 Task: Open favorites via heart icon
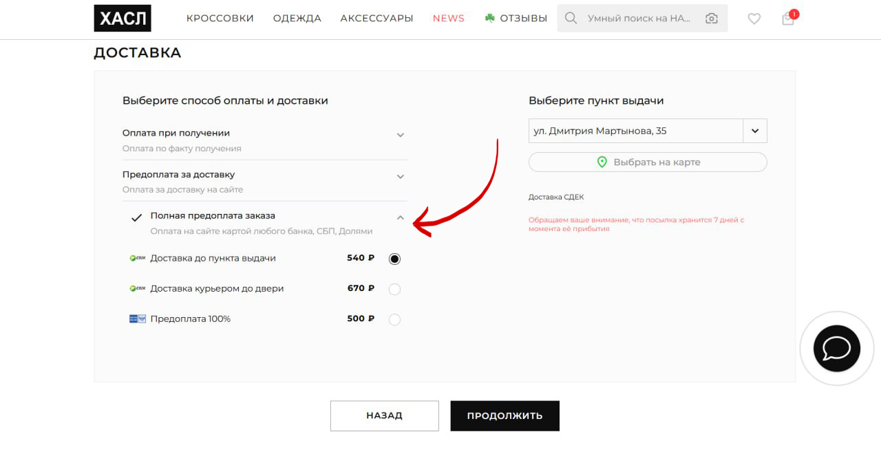(x=754, y=19)
